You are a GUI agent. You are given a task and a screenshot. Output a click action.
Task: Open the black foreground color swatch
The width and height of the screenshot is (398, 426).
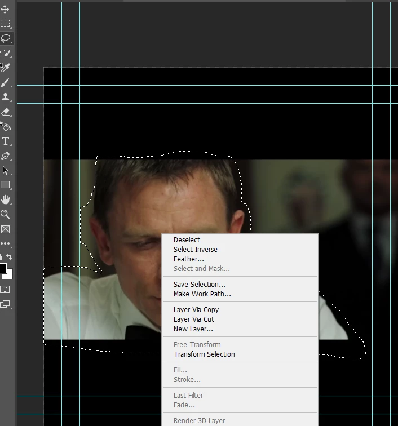coord(3,268)
